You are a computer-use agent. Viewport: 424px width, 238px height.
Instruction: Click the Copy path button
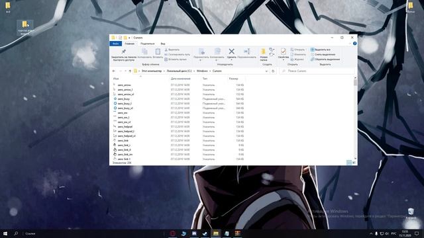point(177,54)
